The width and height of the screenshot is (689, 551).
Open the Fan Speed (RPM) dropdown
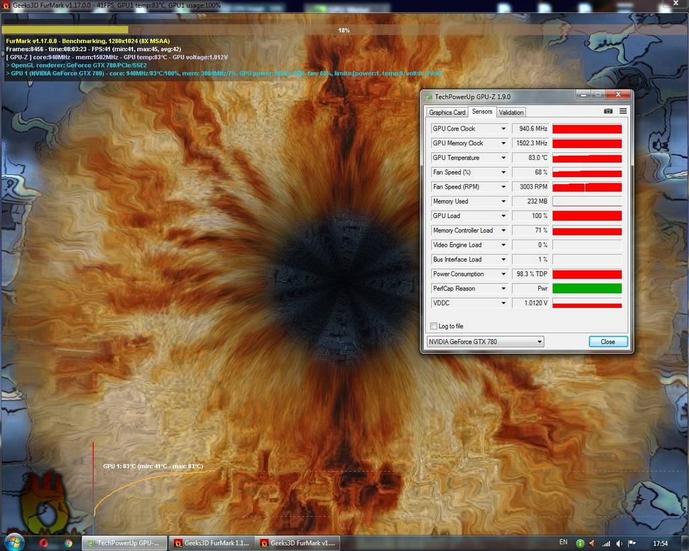(503, 187)
